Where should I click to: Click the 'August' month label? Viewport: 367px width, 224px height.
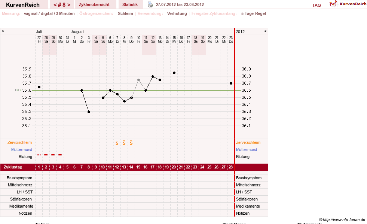click(x=77, y=32)
